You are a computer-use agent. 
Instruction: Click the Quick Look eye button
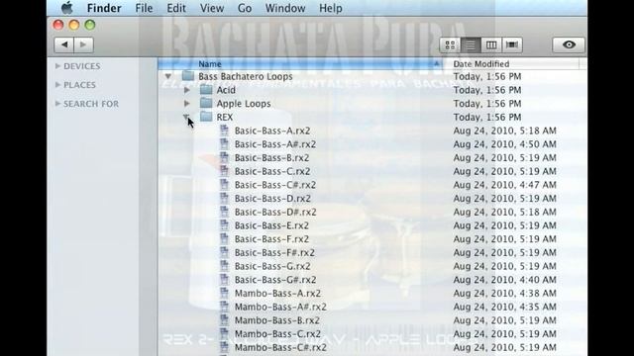(x=569, y=44)
